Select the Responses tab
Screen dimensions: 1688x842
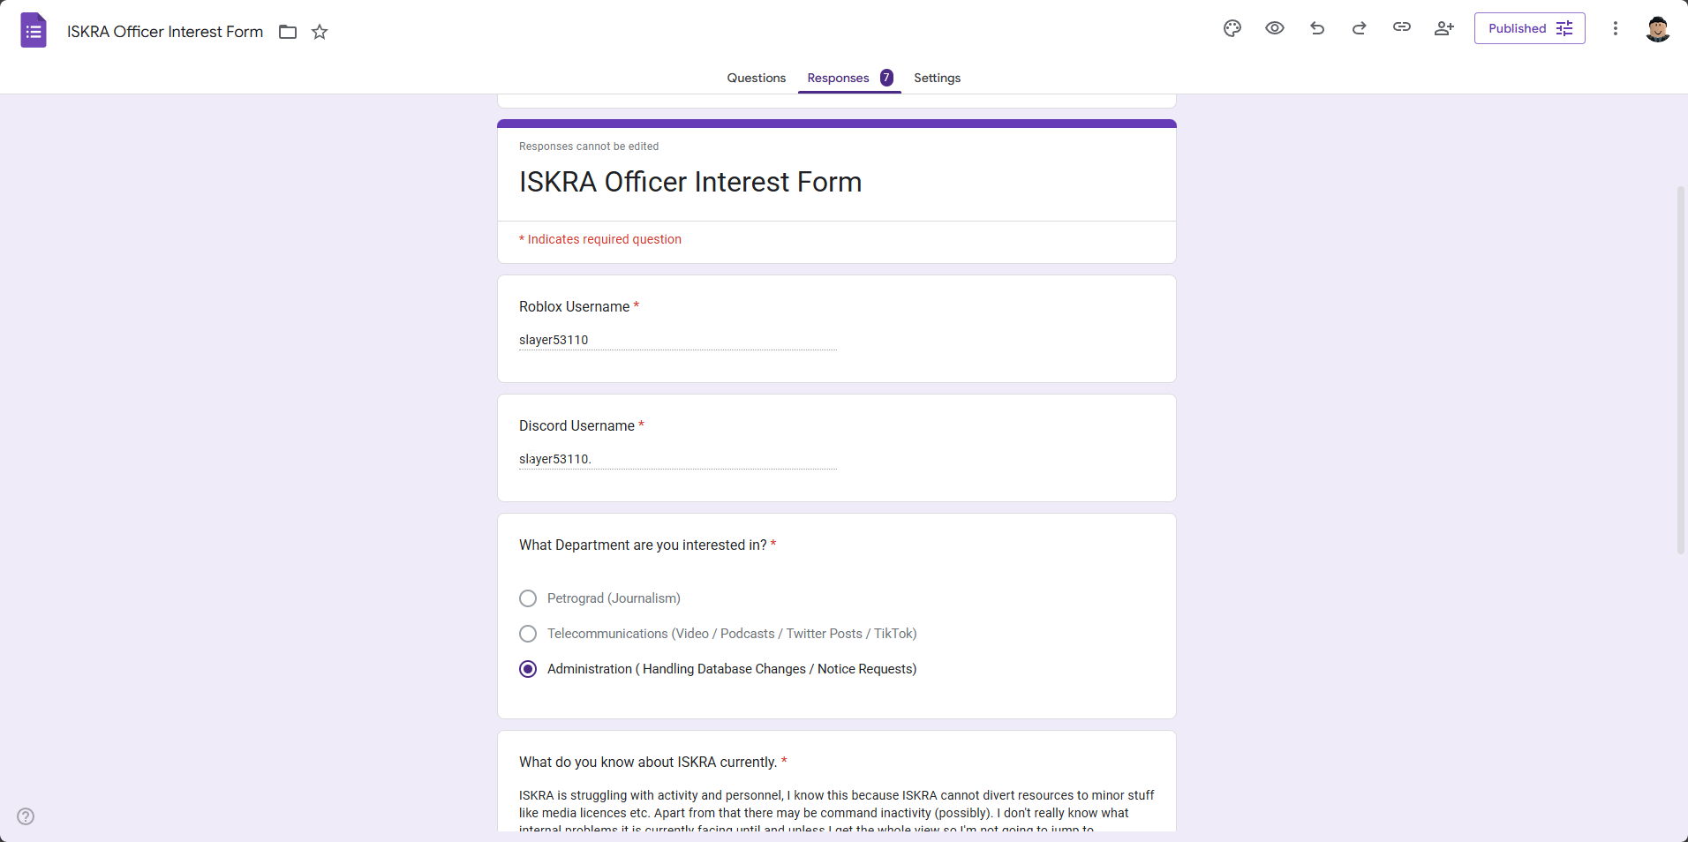(x=849, y=78)
